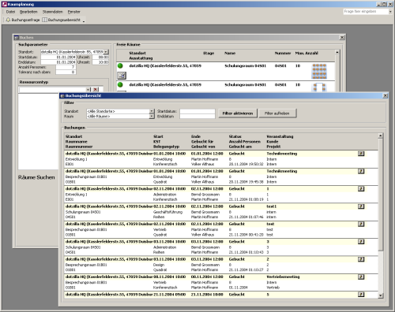Click scroll-down arrow of the Buchungen list
This screenshot has width=395, height=312.
(x=381, y=295)
